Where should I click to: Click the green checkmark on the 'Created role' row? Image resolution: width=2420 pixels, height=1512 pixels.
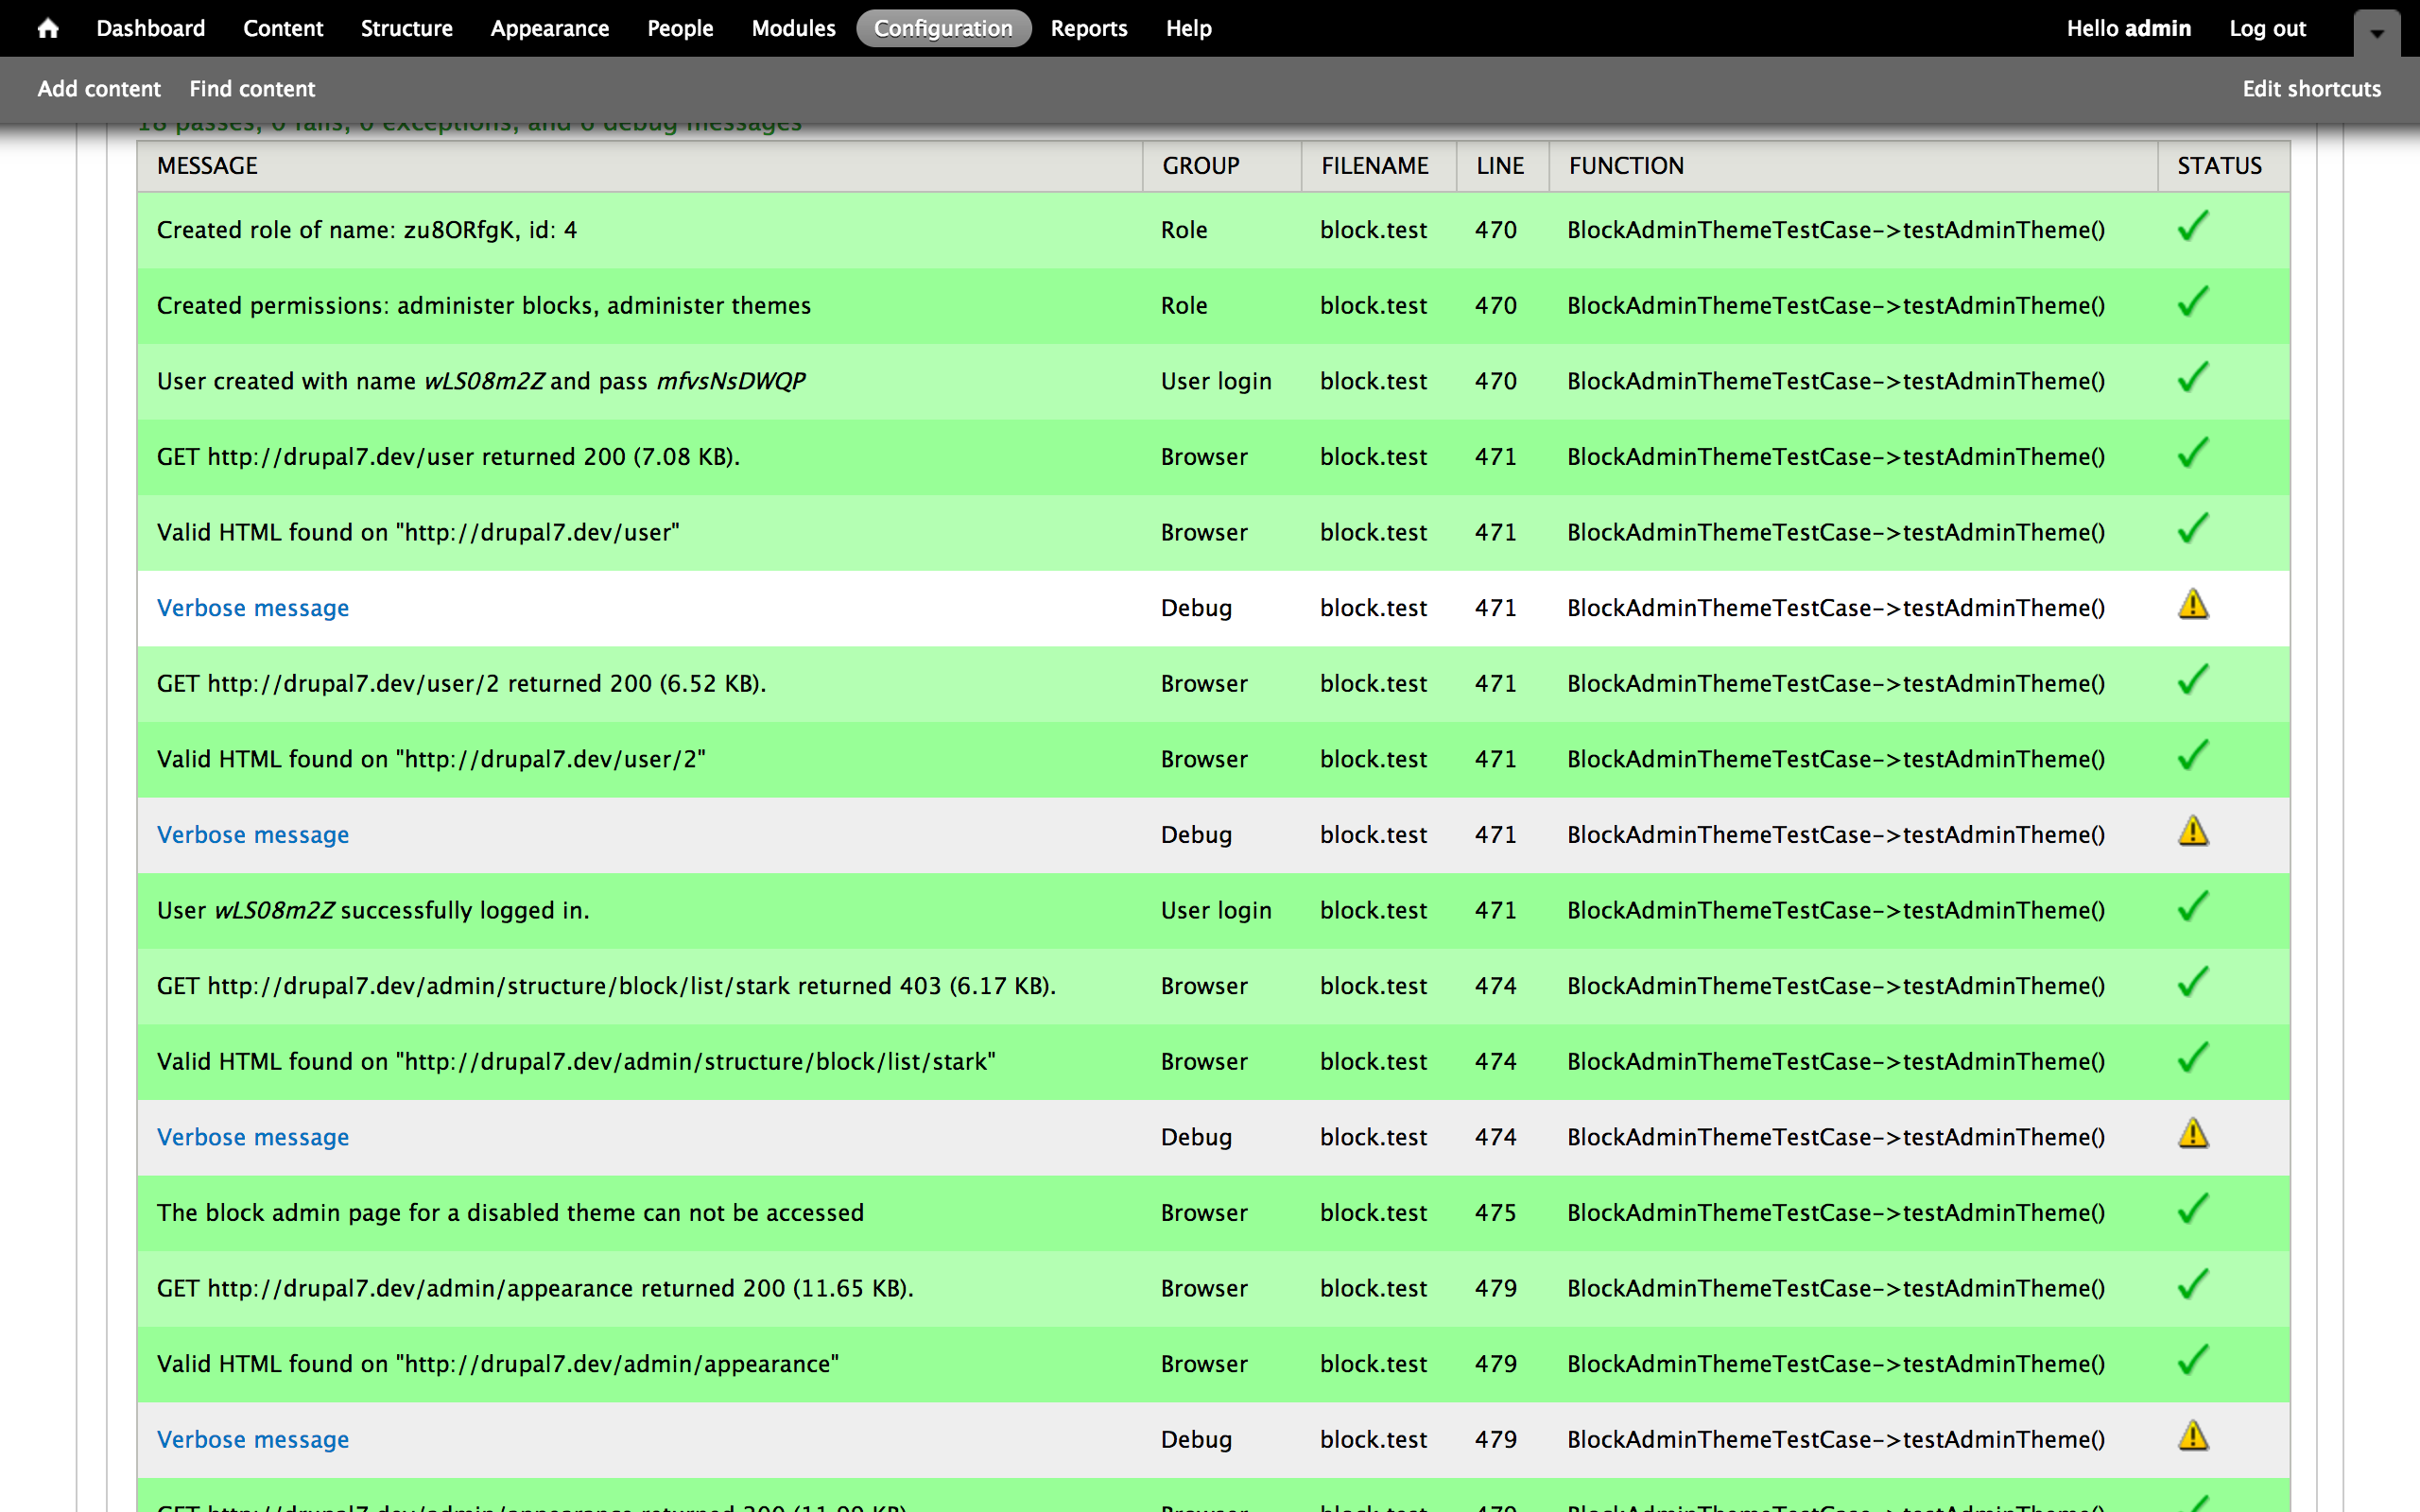coord(2192,227)
